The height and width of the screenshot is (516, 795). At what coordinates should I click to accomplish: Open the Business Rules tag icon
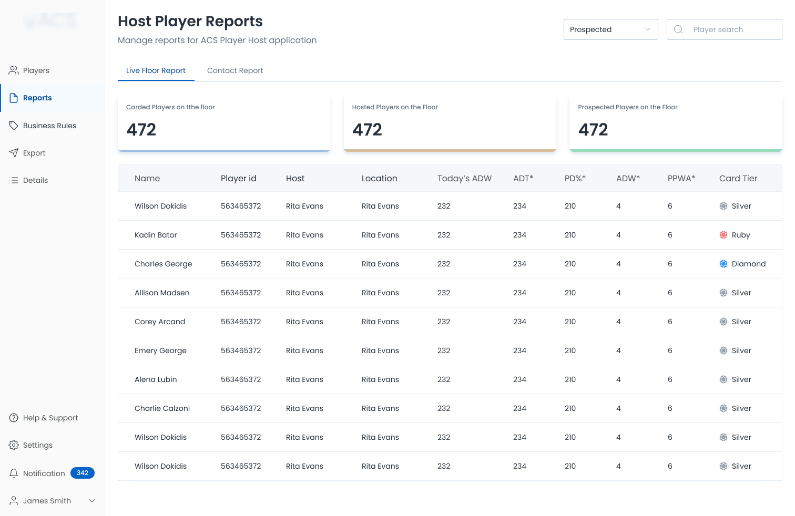tap(14, 126)
